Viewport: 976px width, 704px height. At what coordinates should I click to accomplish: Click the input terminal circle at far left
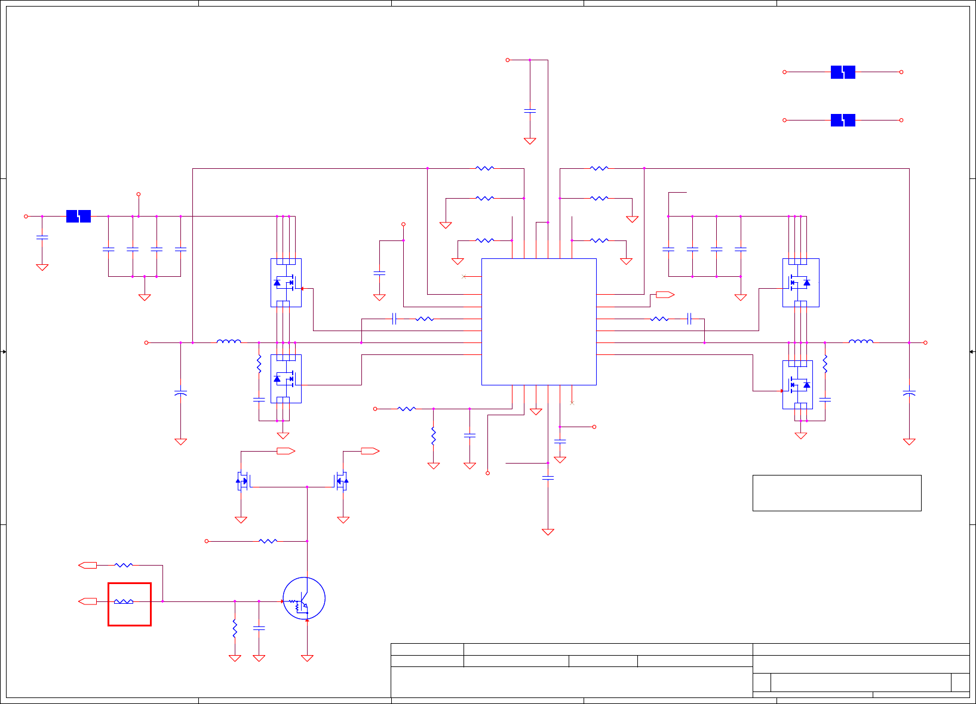[26, 216]
